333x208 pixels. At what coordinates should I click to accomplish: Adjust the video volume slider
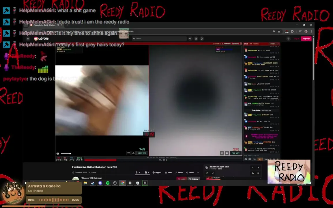[x=66, y=154]
